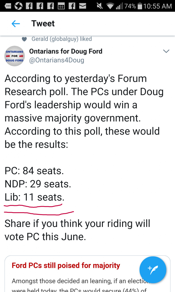The height and width of the screenshot is (292, 175).
Task: Tap the heart icon beside the liked notice
Action: pyautogui.click(x=24, y=39)
